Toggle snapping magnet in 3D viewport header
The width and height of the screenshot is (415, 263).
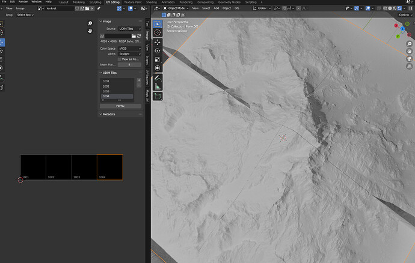pos(284,8)
